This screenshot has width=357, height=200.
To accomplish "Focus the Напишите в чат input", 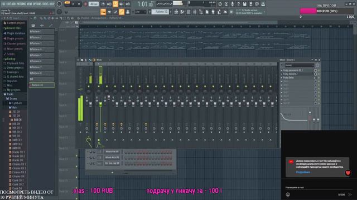I will (x=319, y=188).
